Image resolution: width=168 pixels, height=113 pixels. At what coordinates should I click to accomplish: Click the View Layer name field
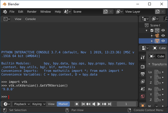(139, 12)
